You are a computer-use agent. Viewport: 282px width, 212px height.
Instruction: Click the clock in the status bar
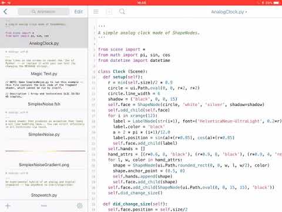coord(142,3)
